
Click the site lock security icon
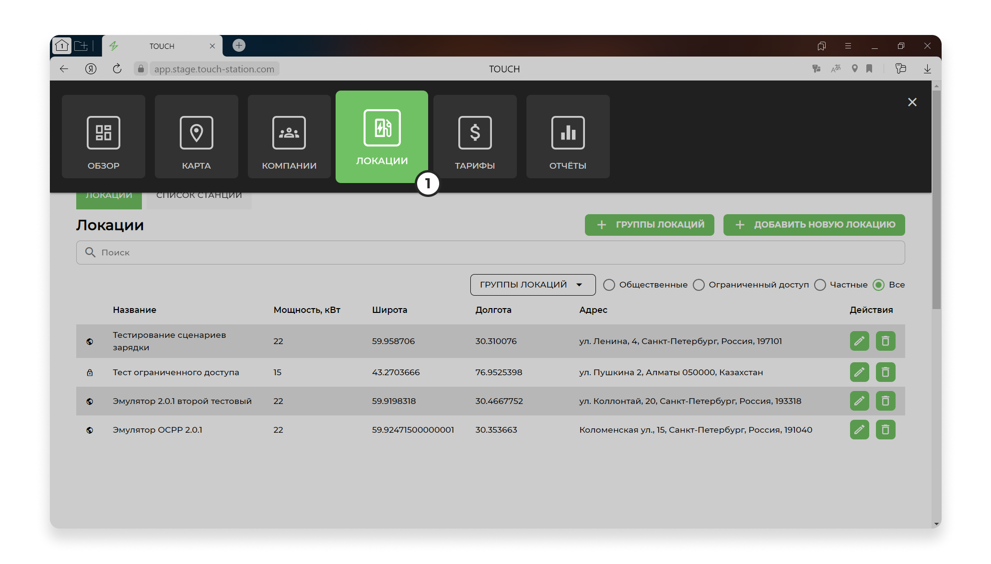[x=140, y=69]
